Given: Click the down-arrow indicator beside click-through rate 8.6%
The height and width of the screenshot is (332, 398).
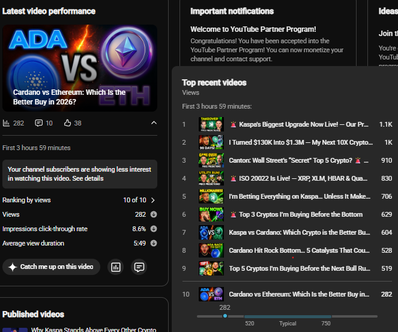Looking at the screenshot, I should [x=154, y=229].
